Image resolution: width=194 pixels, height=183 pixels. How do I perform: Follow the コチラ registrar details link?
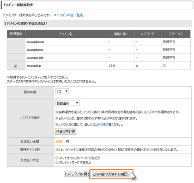tap(99, 124)
